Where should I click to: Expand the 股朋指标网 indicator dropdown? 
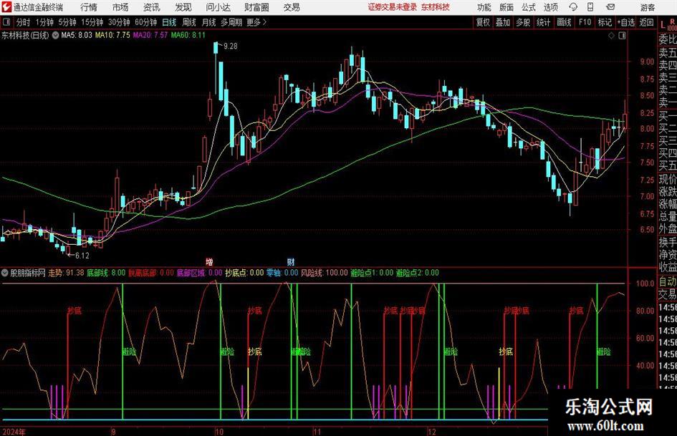(5, 273)
